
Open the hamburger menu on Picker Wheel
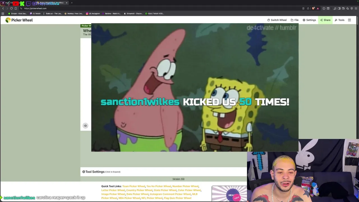tap(349, 20)
